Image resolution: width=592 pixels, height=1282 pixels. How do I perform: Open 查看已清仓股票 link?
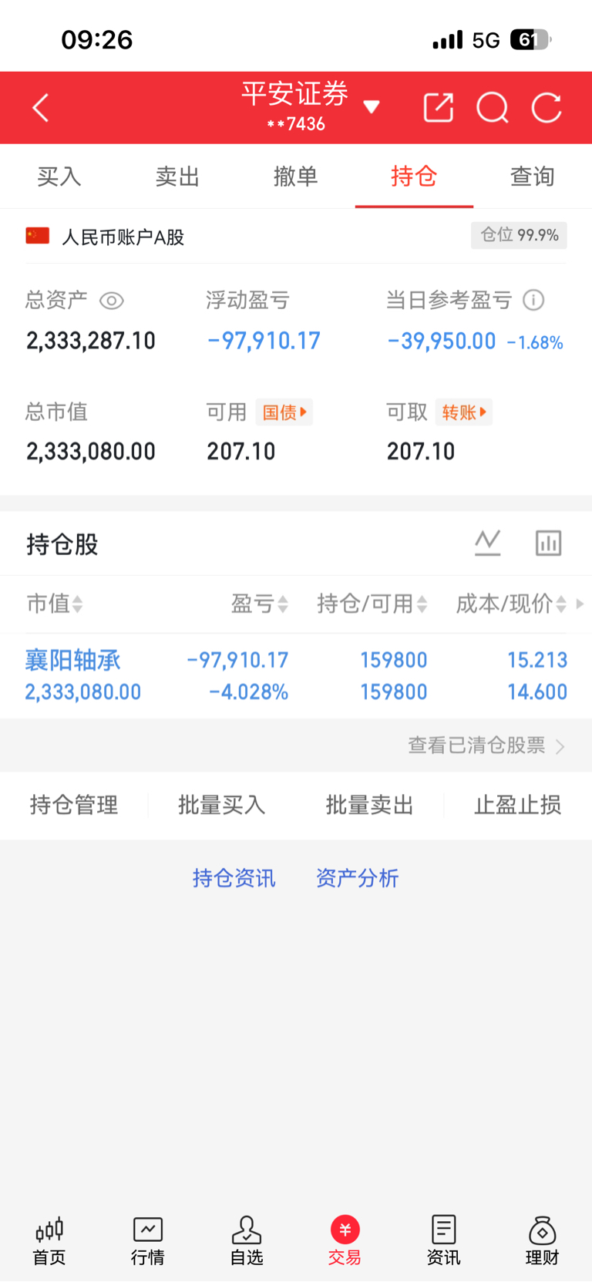coord(486,745)
